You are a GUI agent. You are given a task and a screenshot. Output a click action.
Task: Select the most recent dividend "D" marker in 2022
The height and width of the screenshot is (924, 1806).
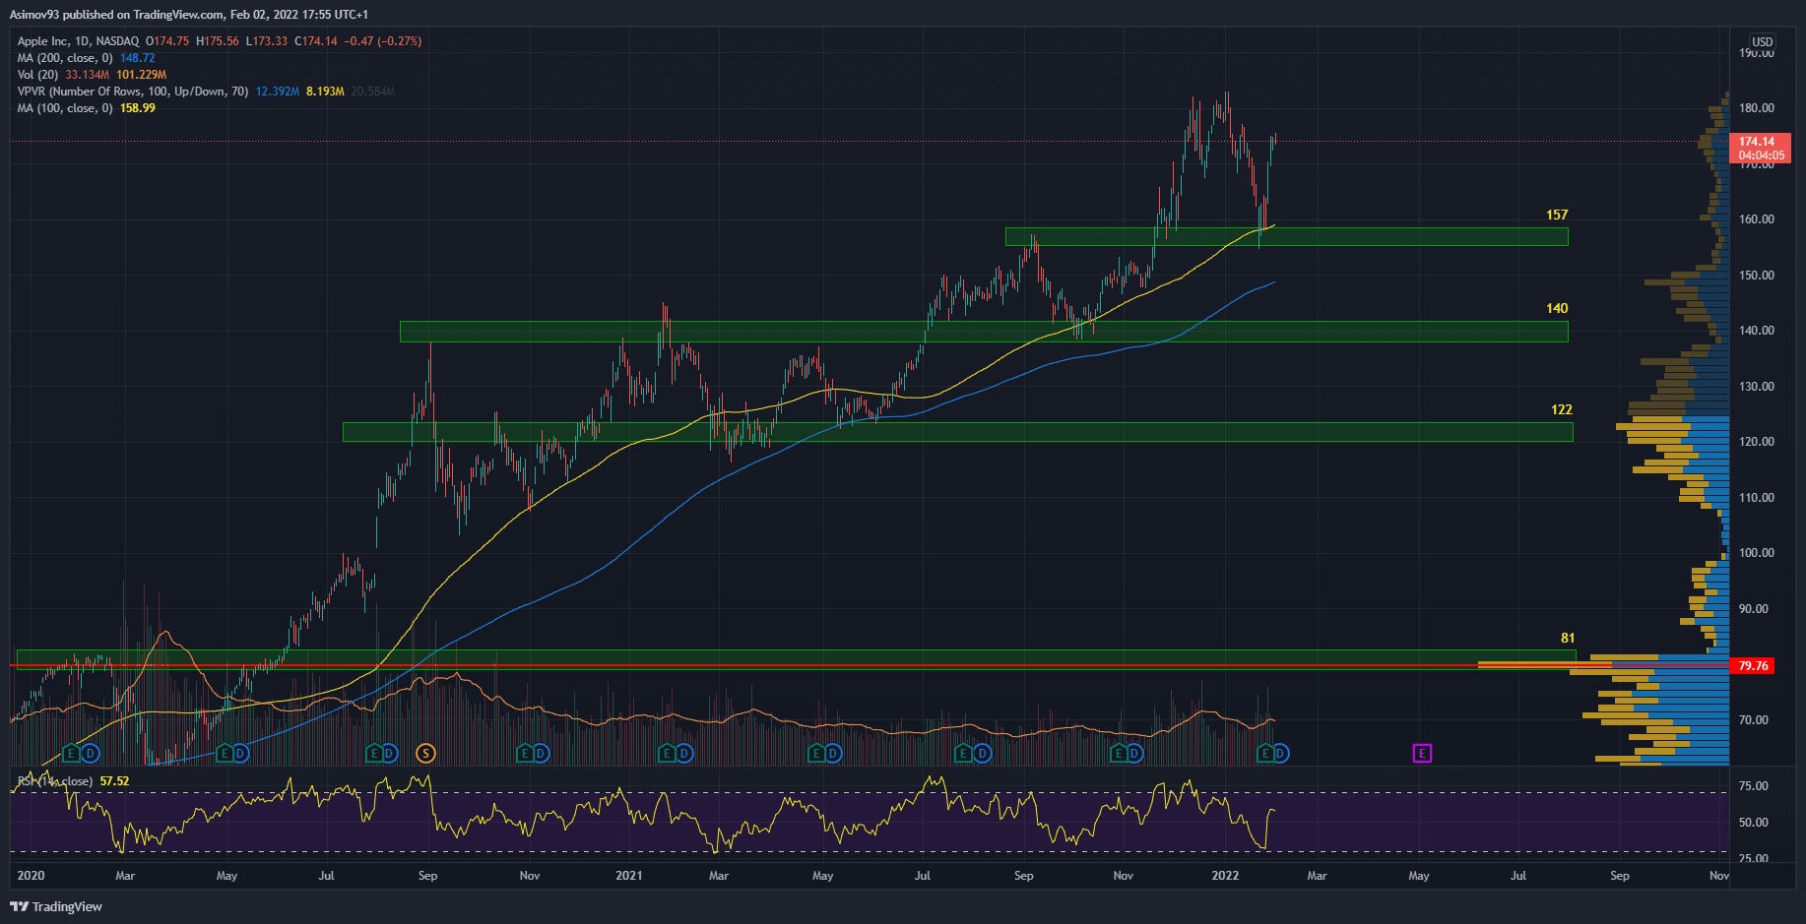click(1280, 753)
